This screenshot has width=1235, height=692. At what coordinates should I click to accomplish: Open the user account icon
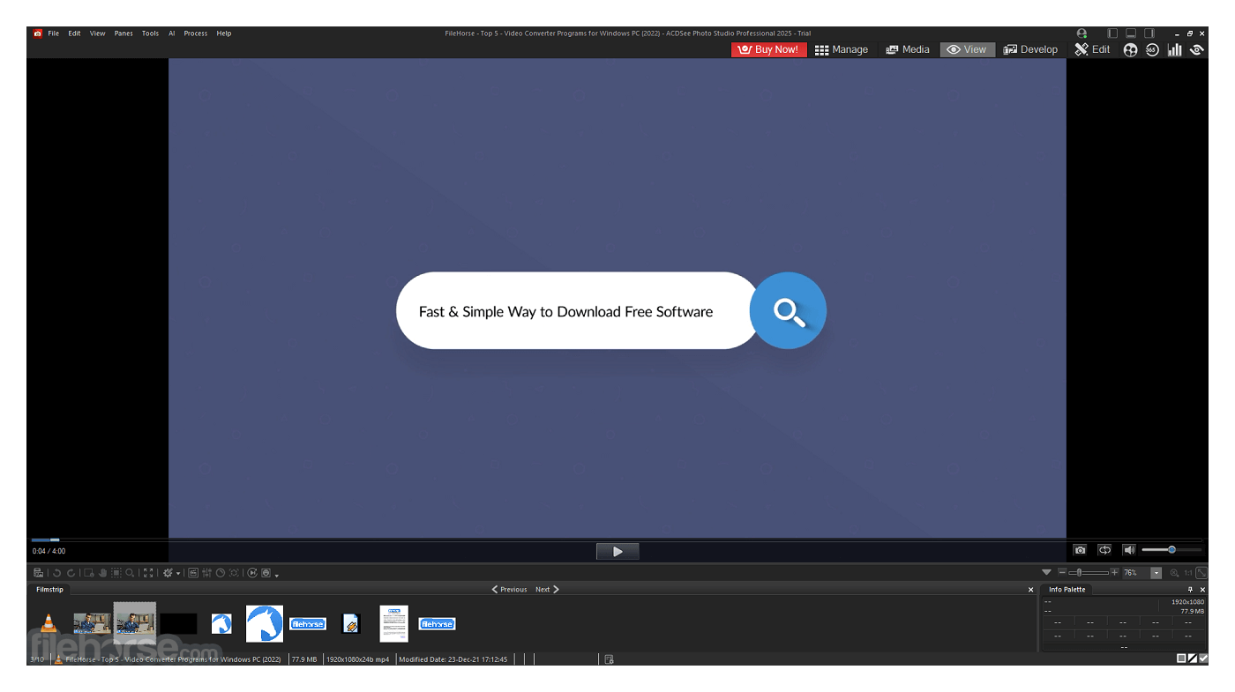1082,33
